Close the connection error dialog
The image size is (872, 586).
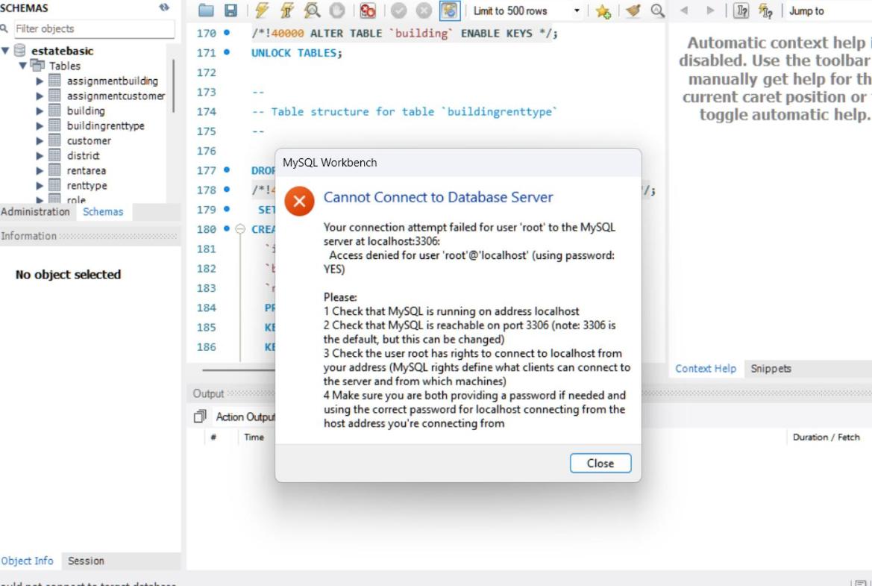click(600, 464)
